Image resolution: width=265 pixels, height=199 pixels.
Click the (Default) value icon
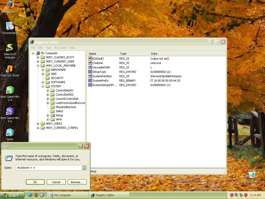pyautogui.click(x=90, y=58)
